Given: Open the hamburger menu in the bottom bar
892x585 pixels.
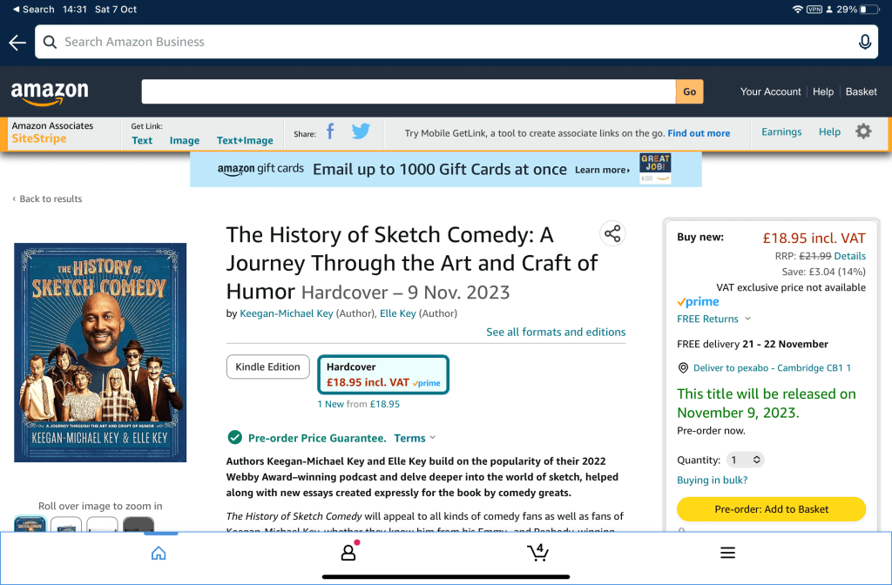Looking at the screenshot, I should 727,553.
